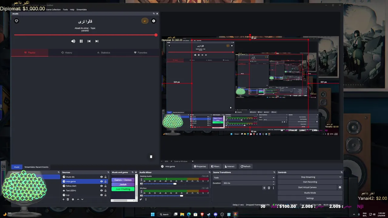This screenshot has width=388, height=218.
Task: Toggle visibility eye of cup source
Action: tap(102, 195)
